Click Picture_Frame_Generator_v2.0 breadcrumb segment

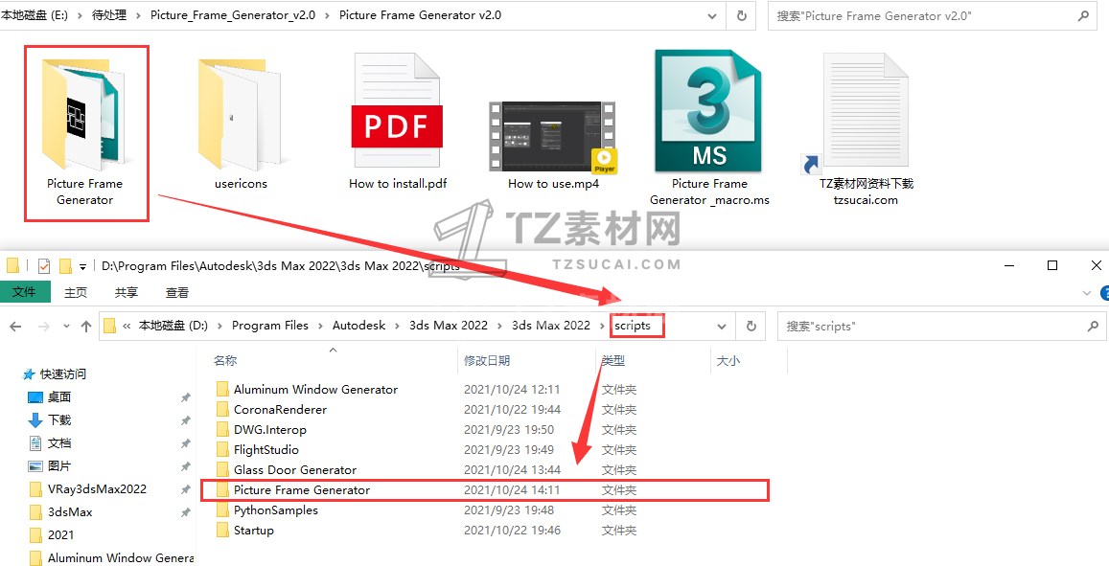(x=233, y=14)
